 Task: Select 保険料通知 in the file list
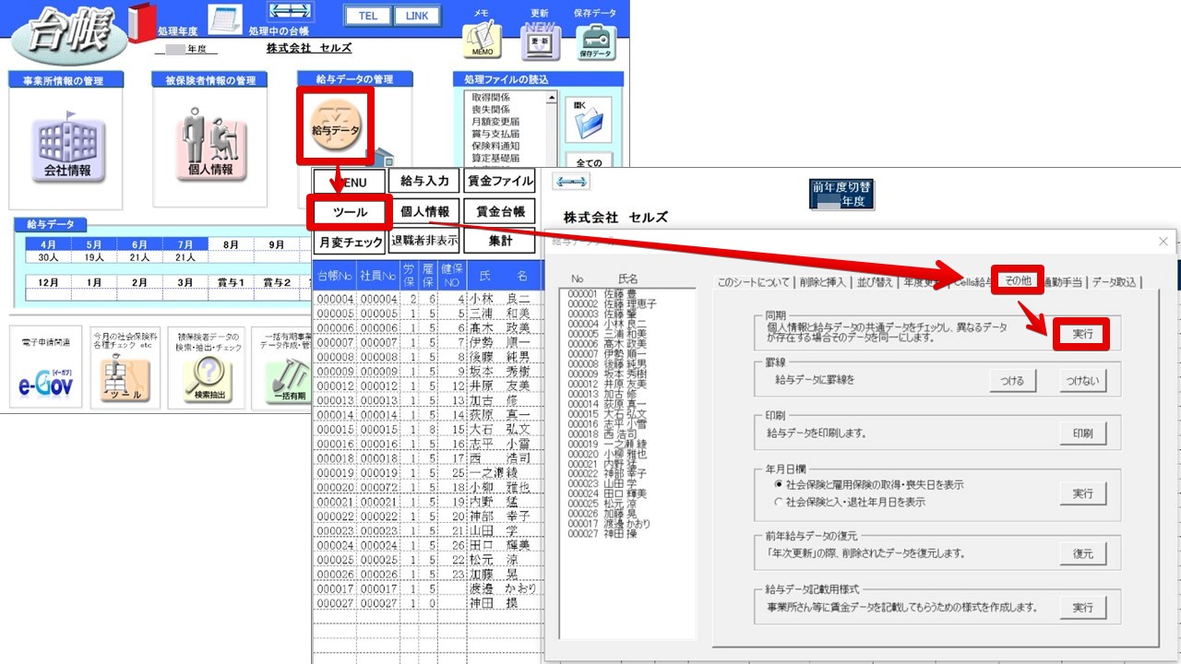495,146
